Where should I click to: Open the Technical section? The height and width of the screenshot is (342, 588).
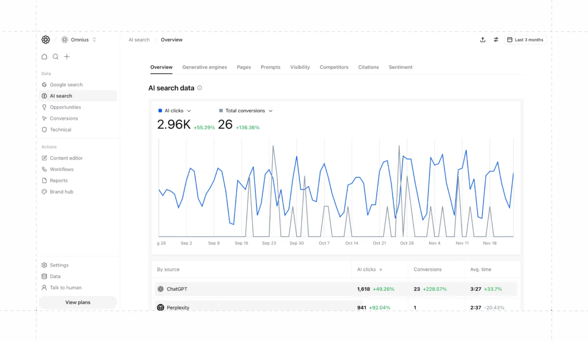[x=60, y=129]
